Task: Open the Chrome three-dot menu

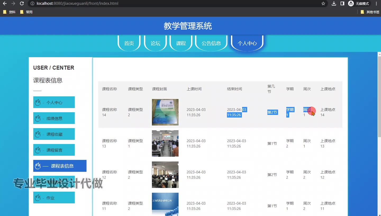Action: pos(376,4)
